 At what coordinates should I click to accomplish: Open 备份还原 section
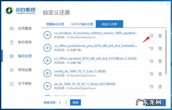(25, 56)
